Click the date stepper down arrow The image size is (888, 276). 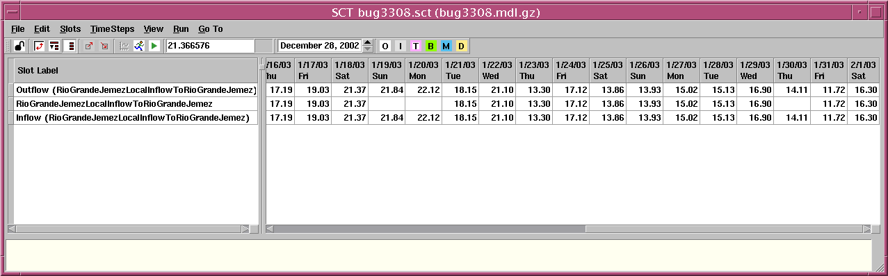(x=368, y=49)
